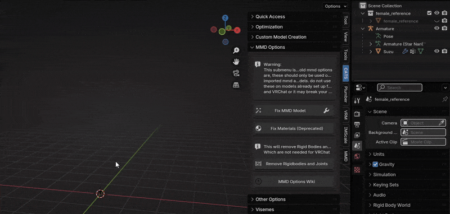Open World properties globe tab icon
This screenshot has width=450, height=214.
[357, 156]
